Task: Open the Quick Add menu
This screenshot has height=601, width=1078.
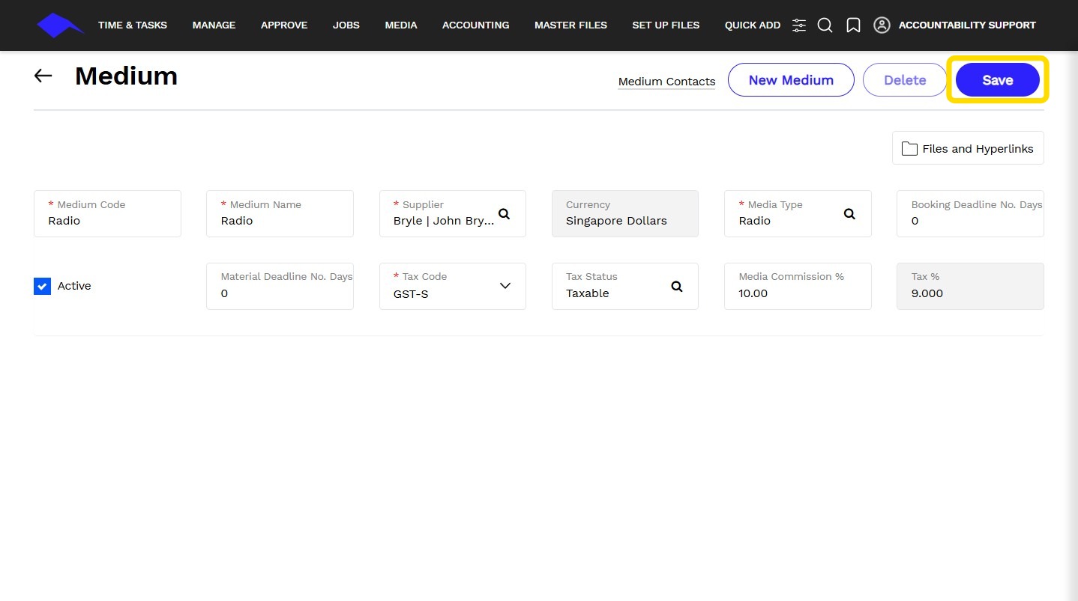Action: click(753, 25)
